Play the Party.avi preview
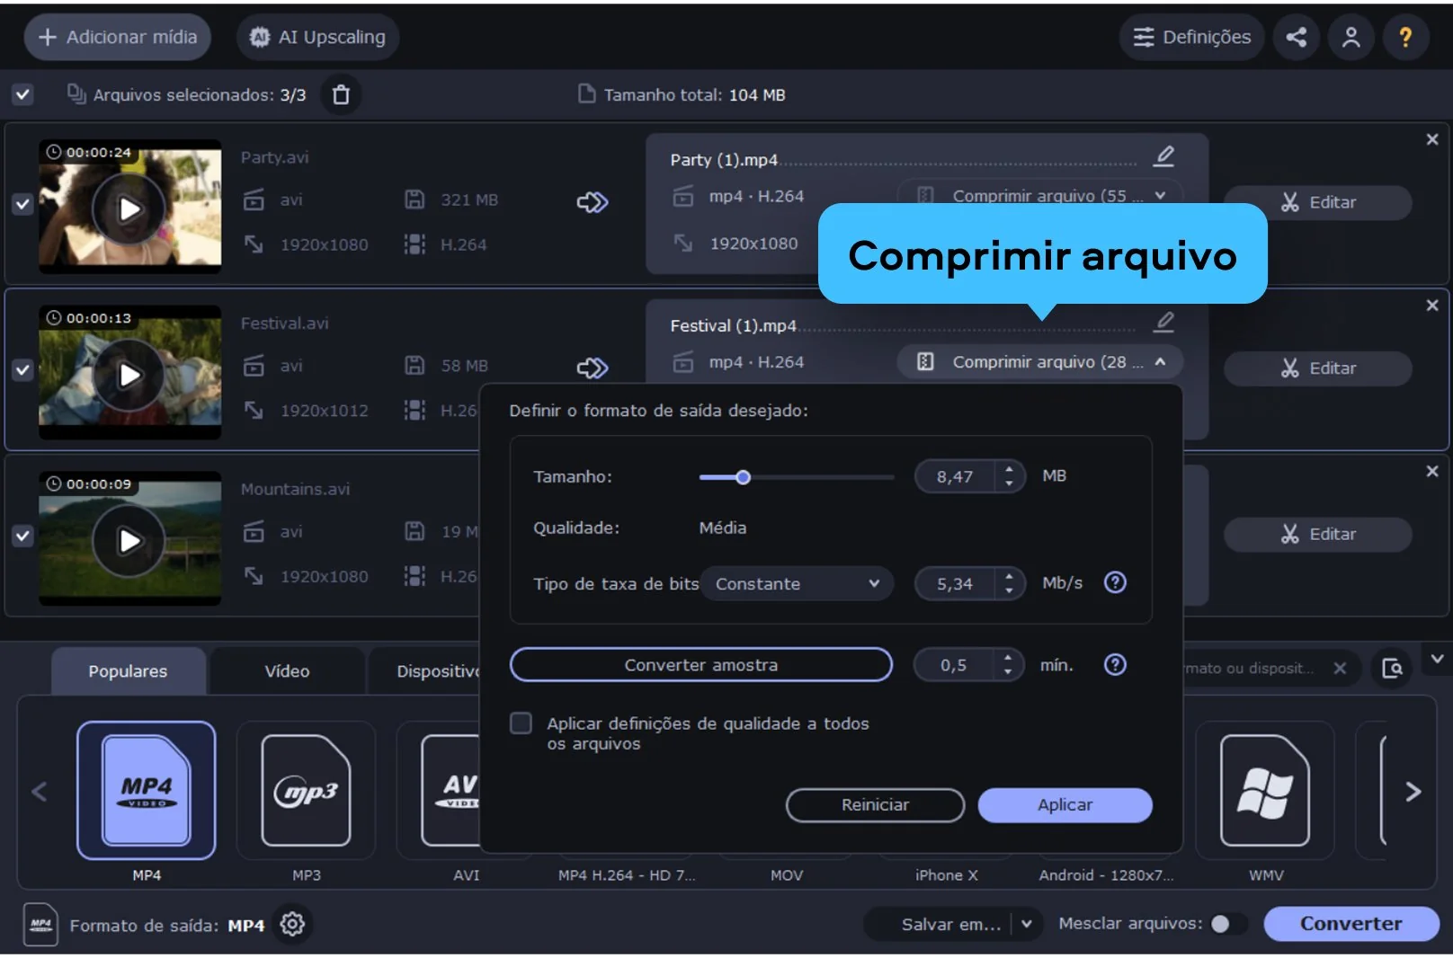The width and height of the screenshot is (1453, 958). point(129,209)
